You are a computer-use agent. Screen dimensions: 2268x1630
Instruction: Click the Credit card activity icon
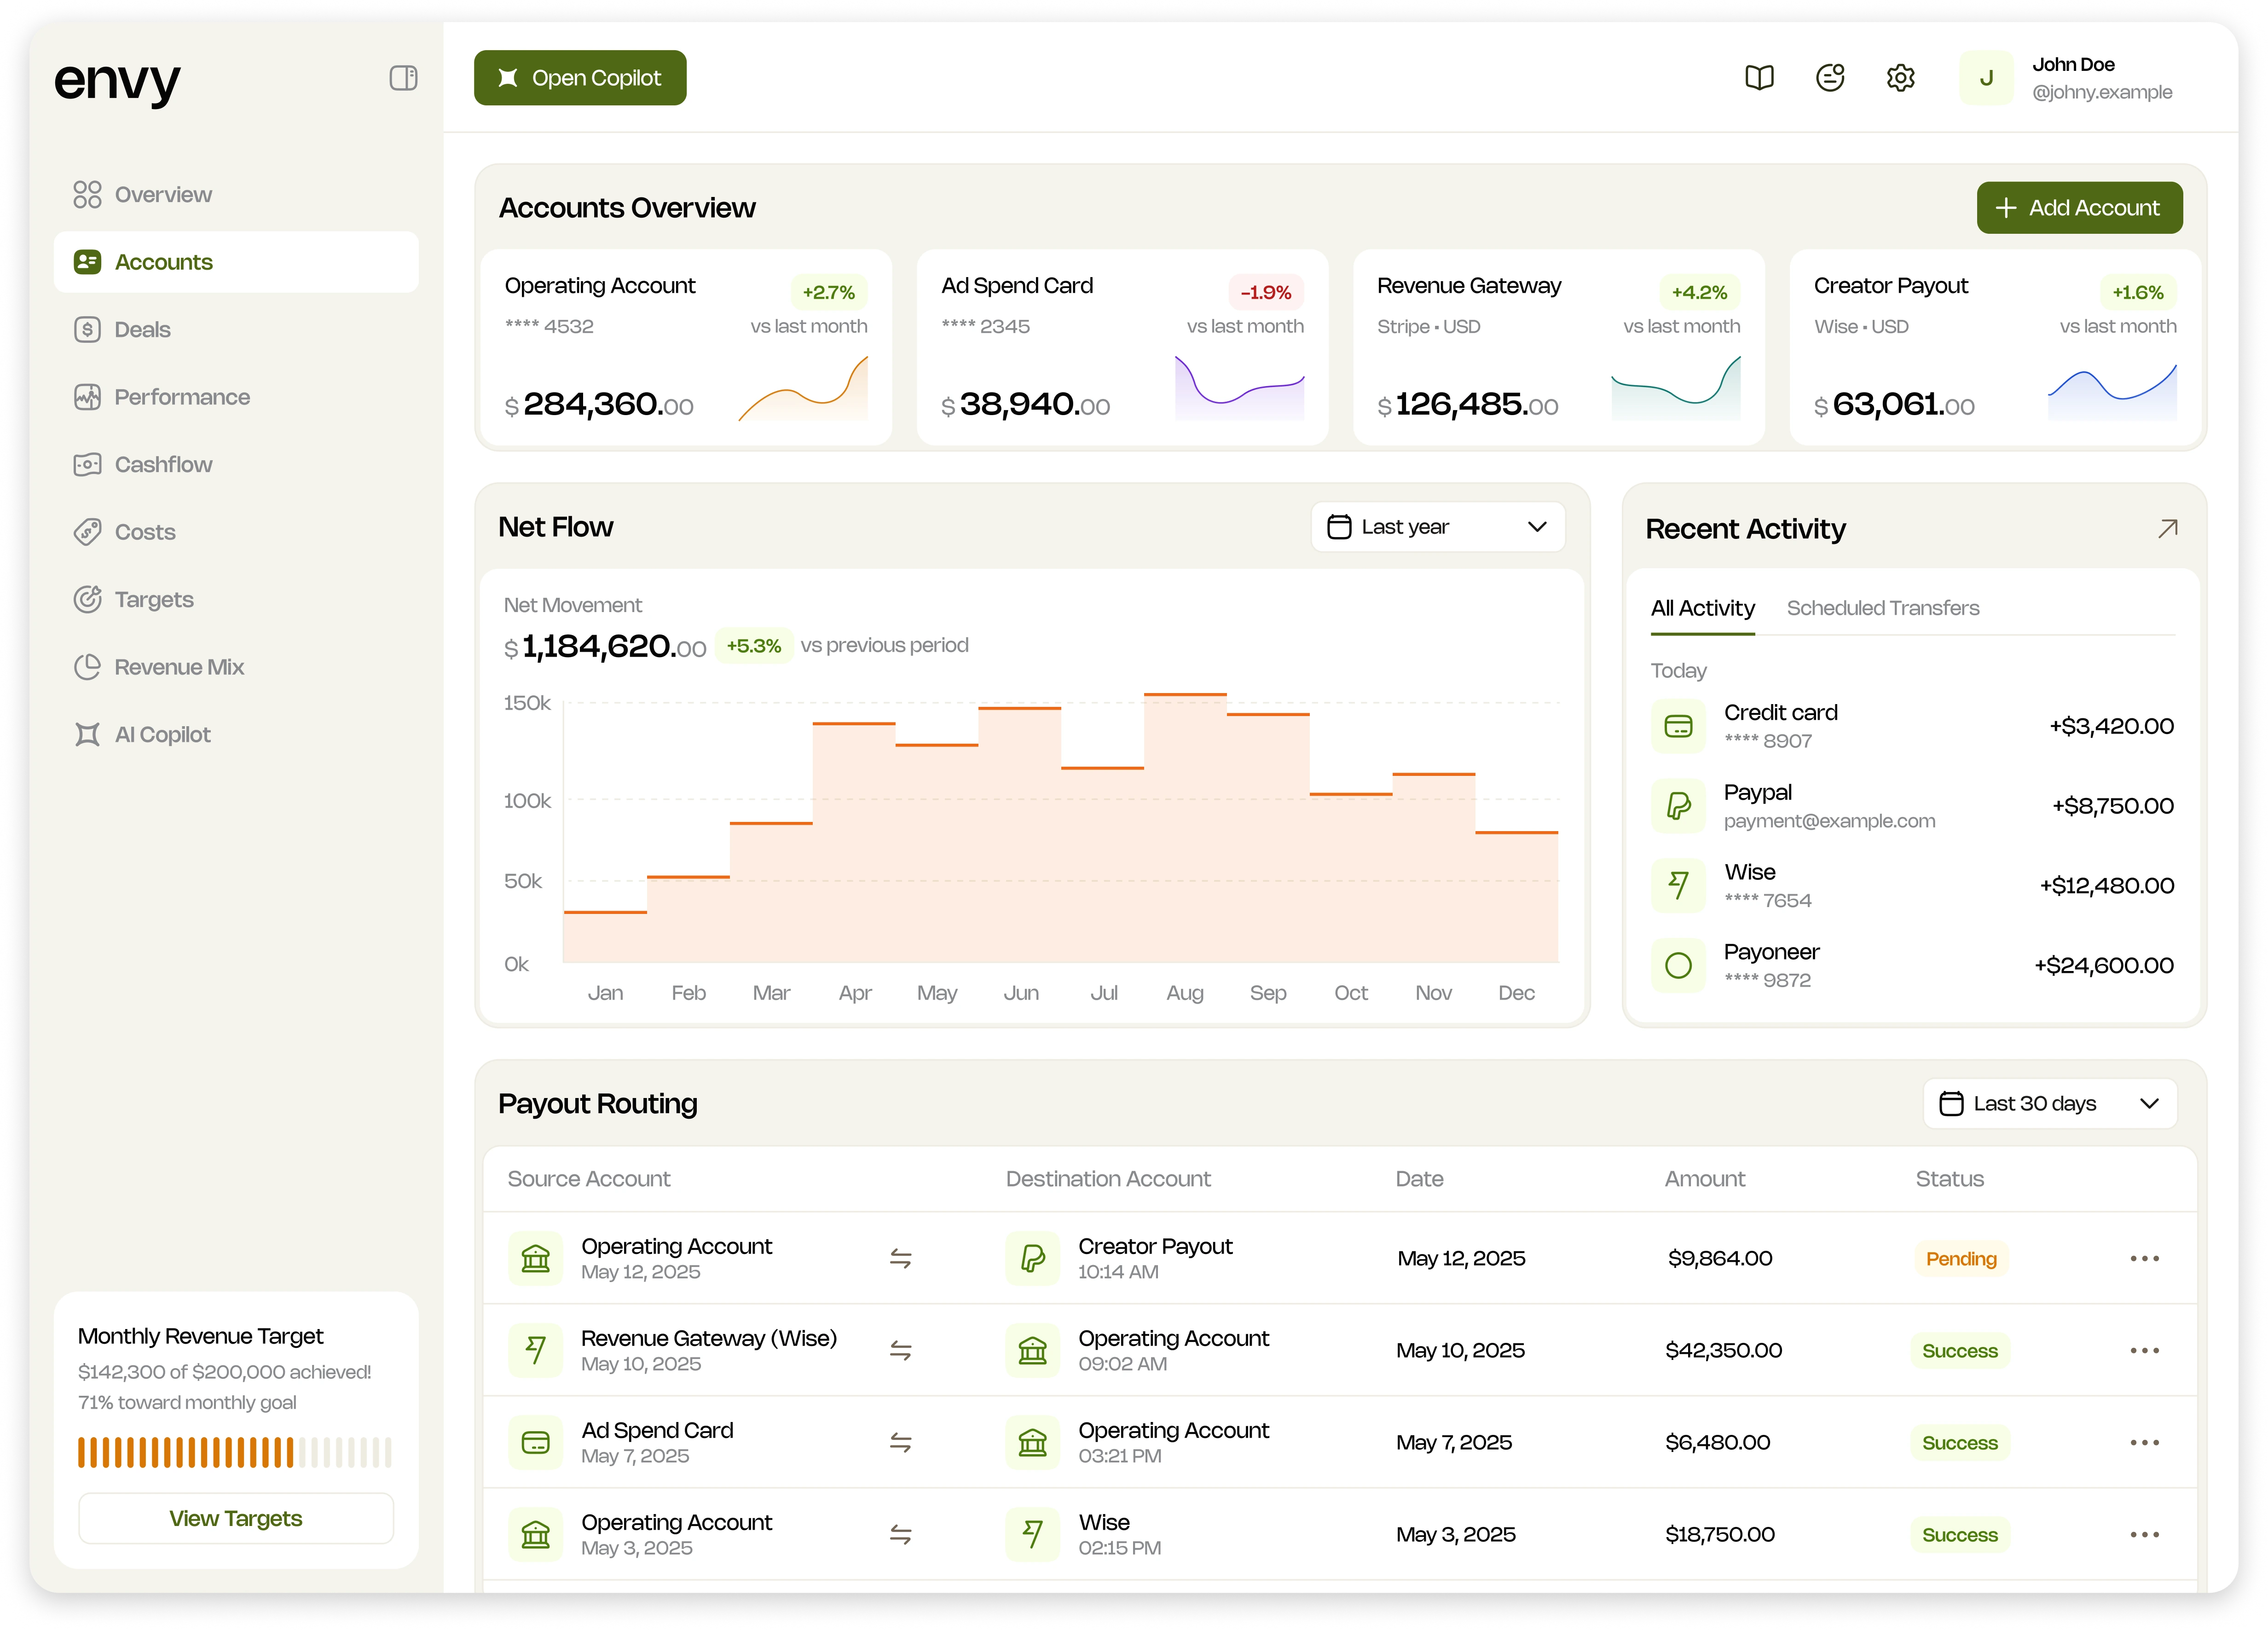point(1678,726)
